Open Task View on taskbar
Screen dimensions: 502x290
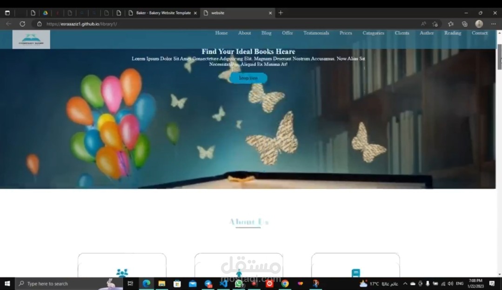click(130, 284)
